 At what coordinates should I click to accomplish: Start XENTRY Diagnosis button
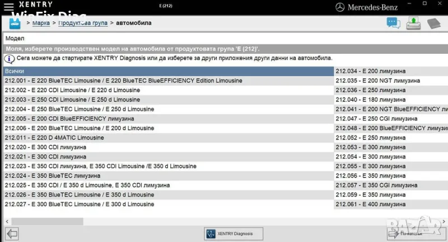tap(234, 234)
